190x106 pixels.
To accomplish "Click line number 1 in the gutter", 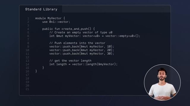I will 28,18.
